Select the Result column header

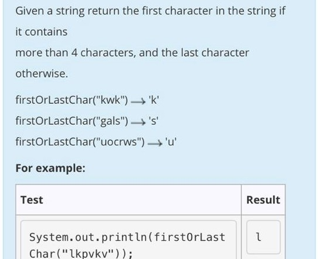coord(263,200)
